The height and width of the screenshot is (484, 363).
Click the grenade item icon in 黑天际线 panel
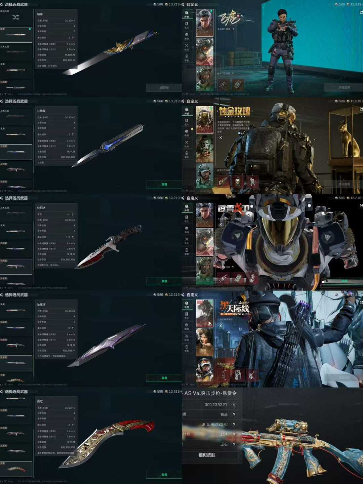click(x=238, y=375)
